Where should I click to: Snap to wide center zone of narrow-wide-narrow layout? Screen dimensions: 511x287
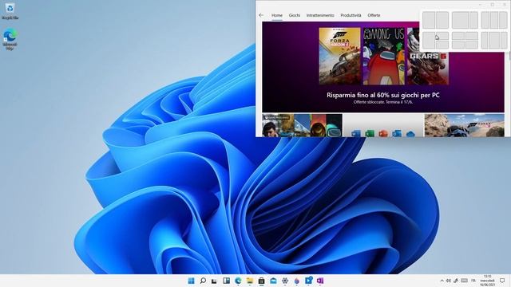coord(494,41)
